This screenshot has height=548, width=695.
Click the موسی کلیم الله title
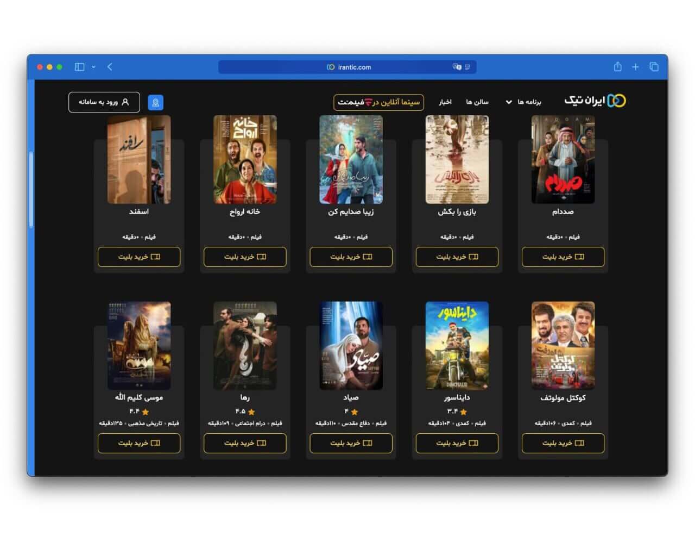coord(139,397)
